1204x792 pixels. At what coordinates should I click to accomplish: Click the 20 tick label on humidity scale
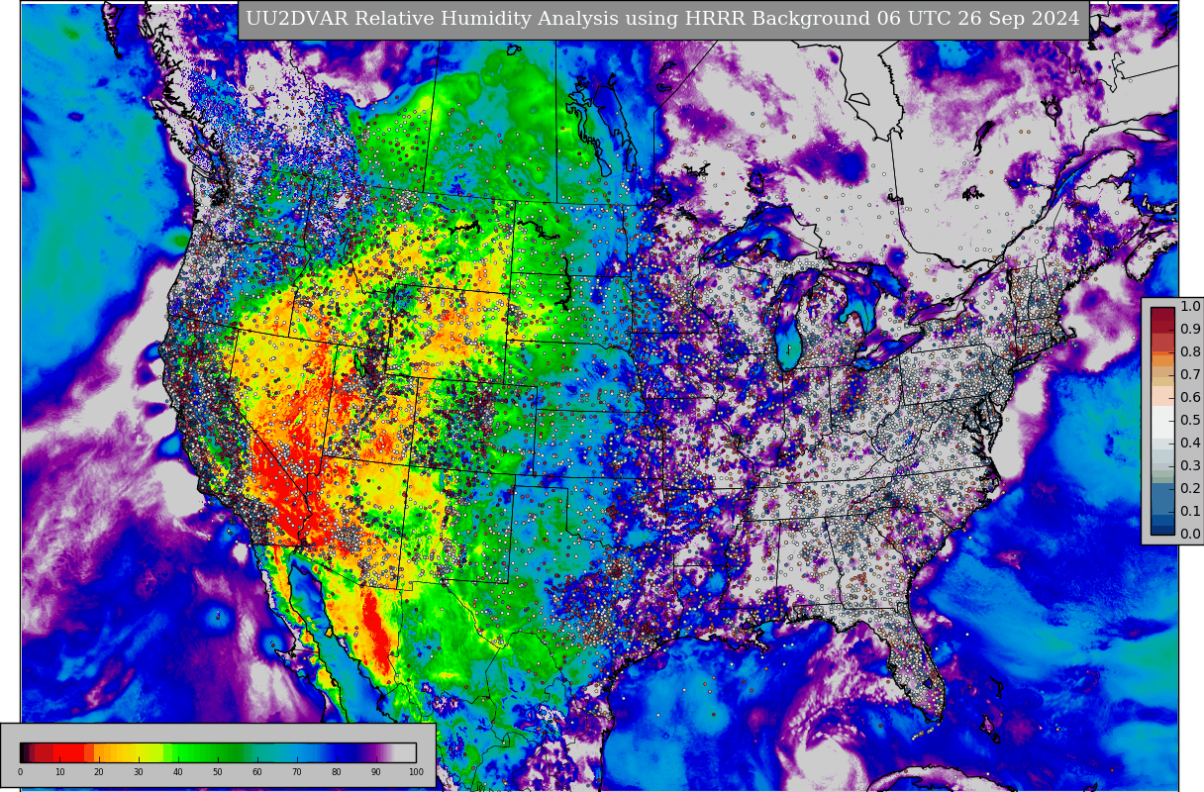click(x=99, y=772)
